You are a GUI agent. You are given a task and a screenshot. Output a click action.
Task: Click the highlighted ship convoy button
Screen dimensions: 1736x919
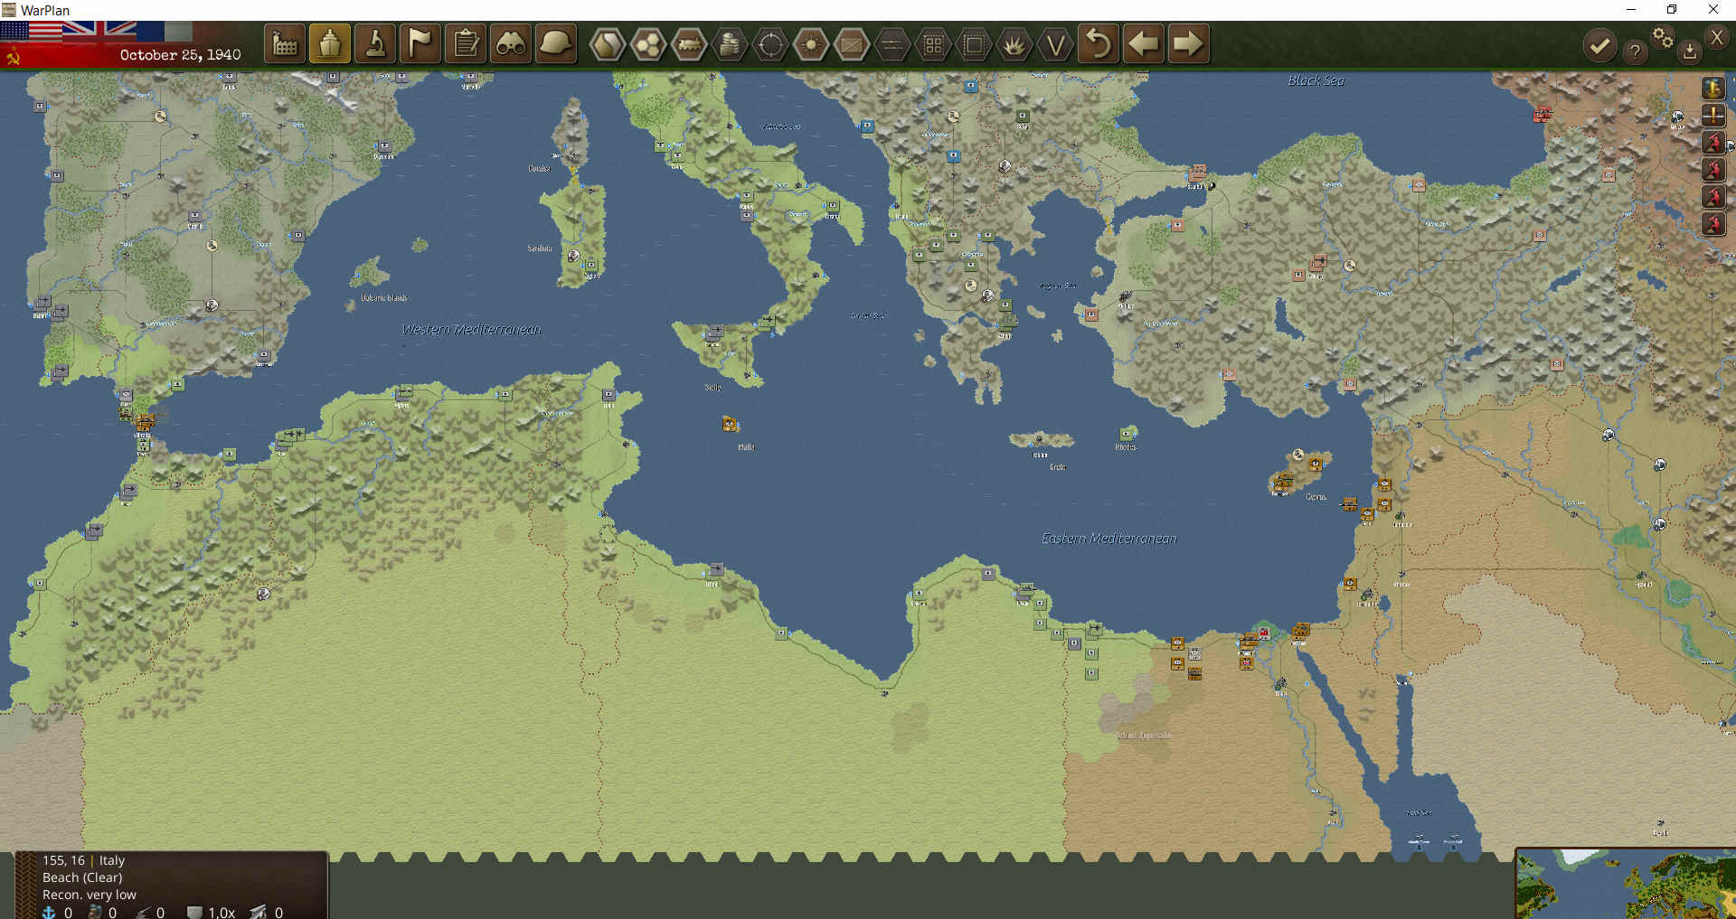point(330,44)
